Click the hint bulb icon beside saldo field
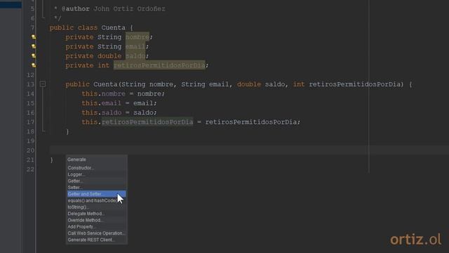The width and height of the screenshot is (449, 253). (34, 56)
